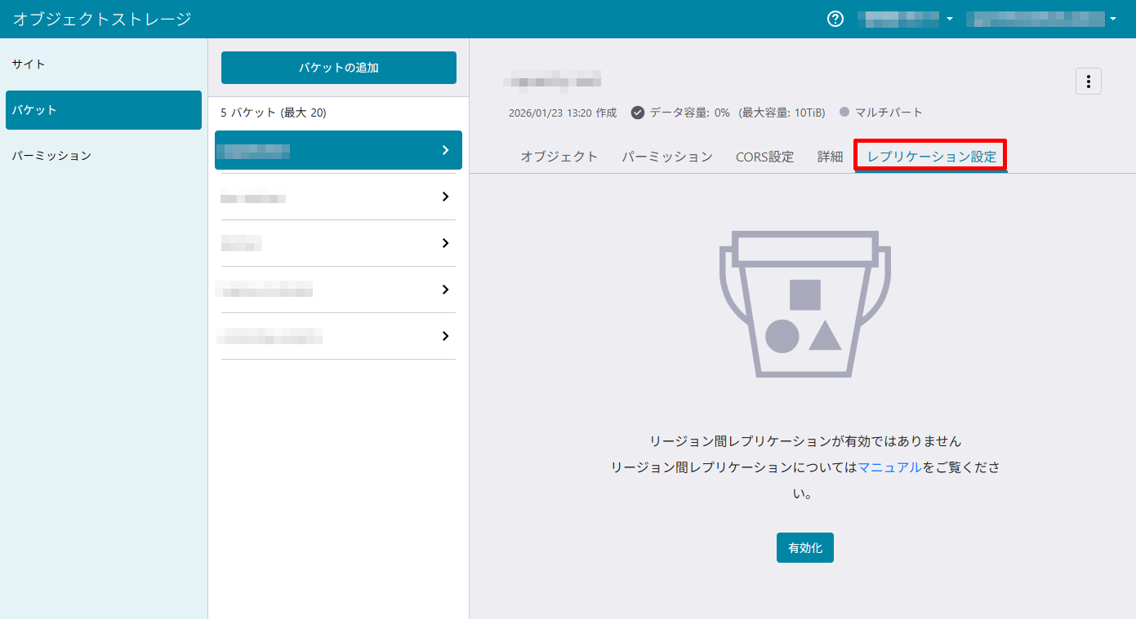
Task: Expand the first account dropdown in header
Action: [x=949, y=19]
